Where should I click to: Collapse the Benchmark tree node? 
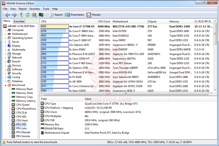coord(5,85)
